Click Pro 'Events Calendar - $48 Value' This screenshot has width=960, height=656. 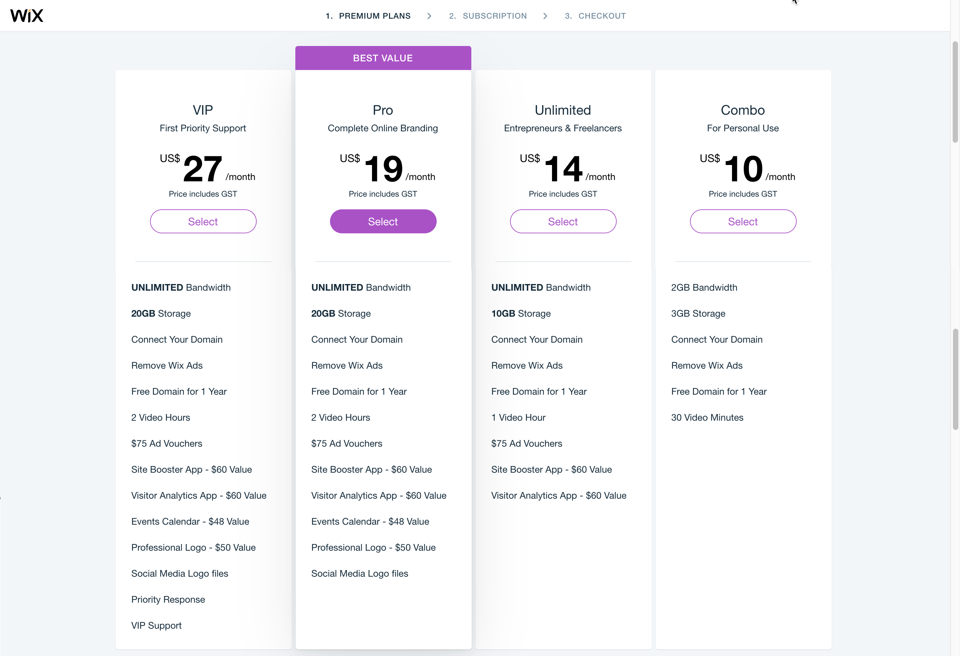click(x=370, y=521)
